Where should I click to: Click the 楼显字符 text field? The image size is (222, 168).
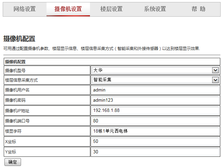click(x=155, y=131)
